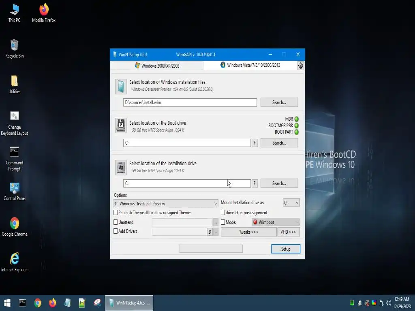Click the D button next to Add Drivers

(x=210, y=232)
